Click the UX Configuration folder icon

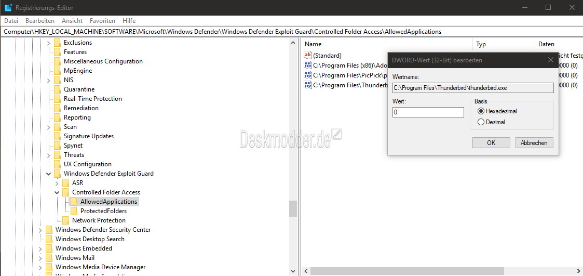point(57,164)
